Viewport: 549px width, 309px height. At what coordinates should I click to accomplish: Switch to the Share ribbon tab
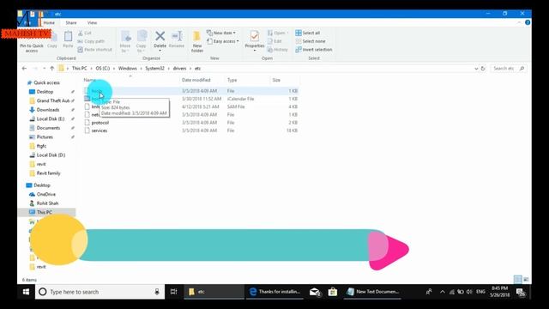tap(71, 23)
